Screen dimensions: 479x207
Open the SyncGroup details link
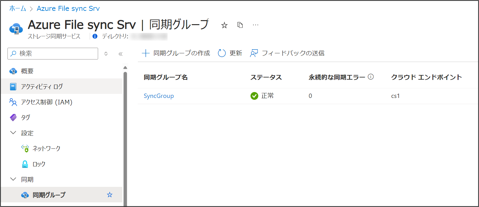[x=159, y=96]
